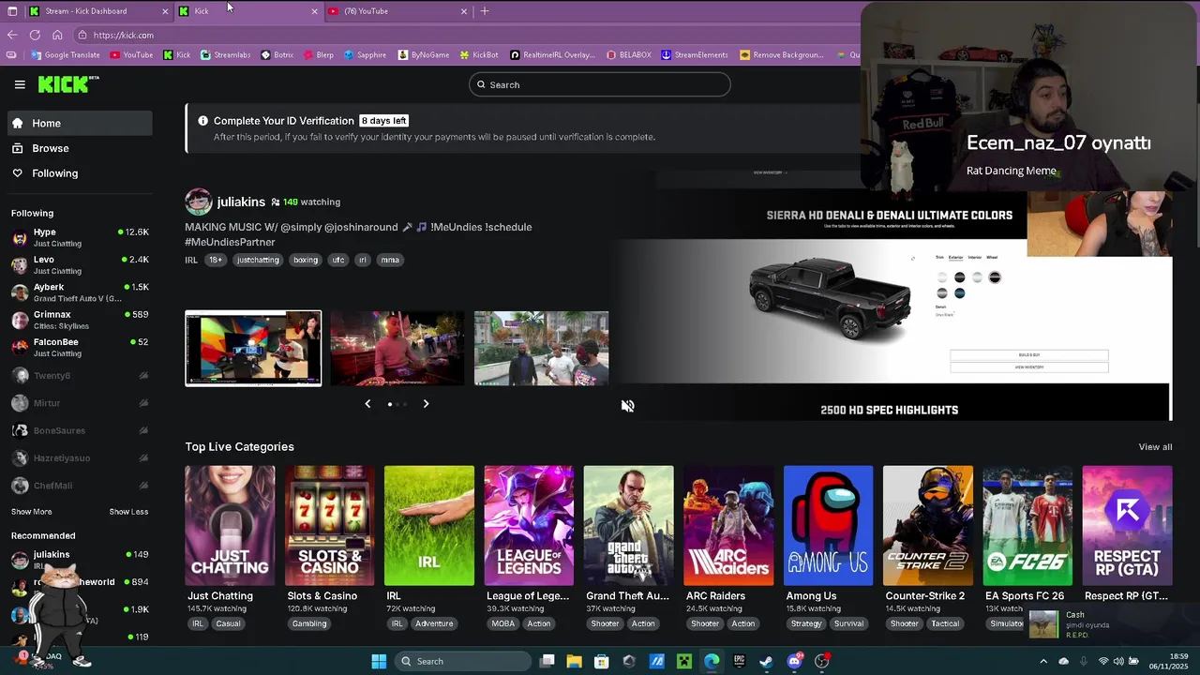
Task: Select the ufc tag
Action: 338,260
